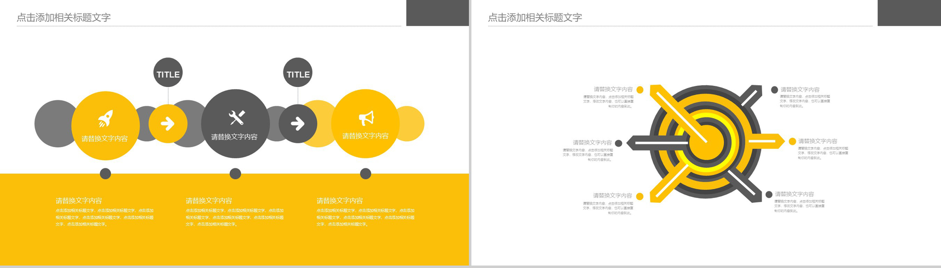
Task: Click the dark dot below rocket circle
Action: pyautogui.click(x=106, y=174)
